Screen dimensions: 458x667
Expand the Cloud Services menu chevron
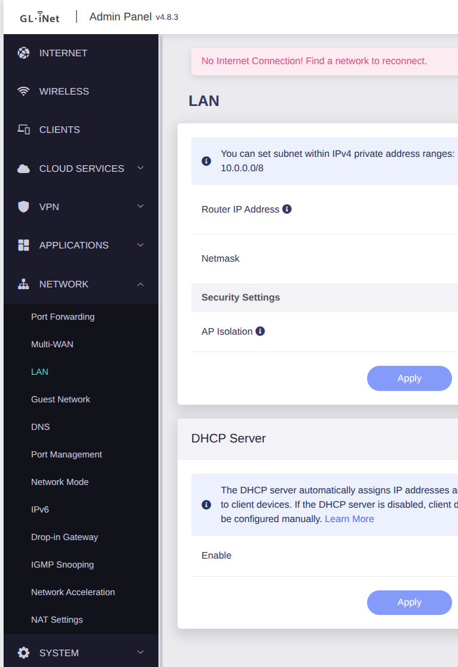(x=141, y=168)
